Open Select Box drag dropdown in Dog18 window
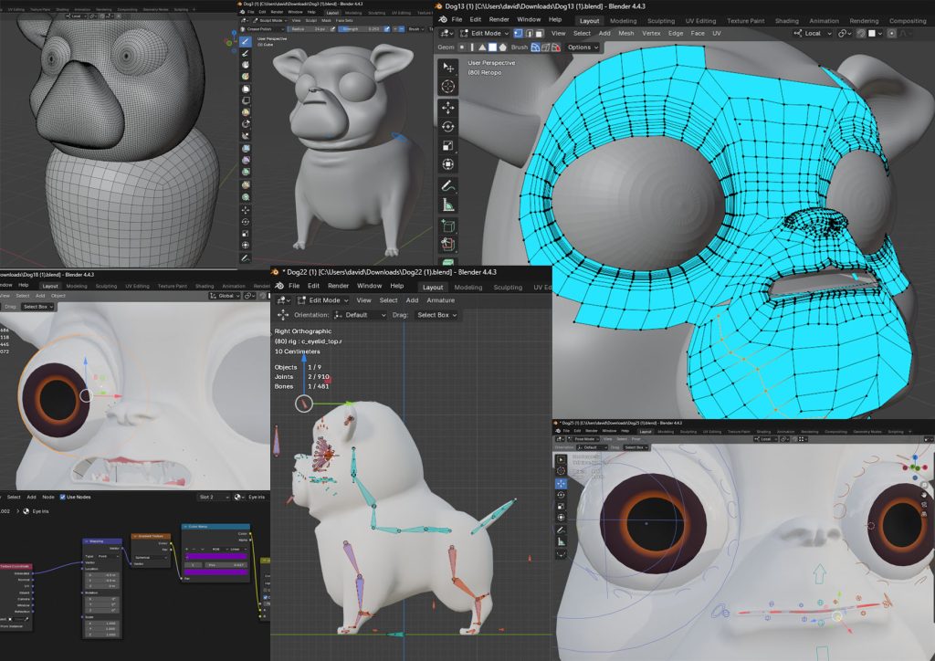The width and height of the screenshot is (935, 661). pos(37,307)
